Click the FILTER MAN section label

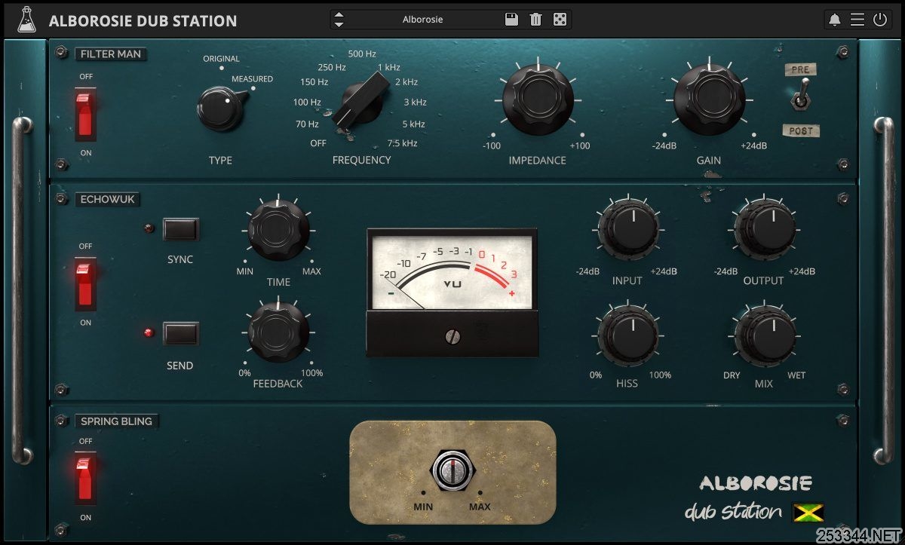click(x=112, y=54)
